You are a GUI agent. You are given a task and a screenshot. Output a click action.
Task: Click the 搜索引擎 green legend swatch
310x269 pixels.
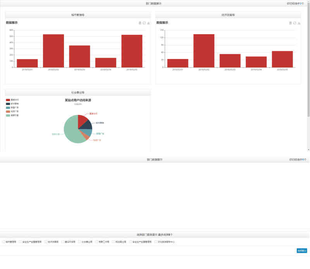coord(8,116)
